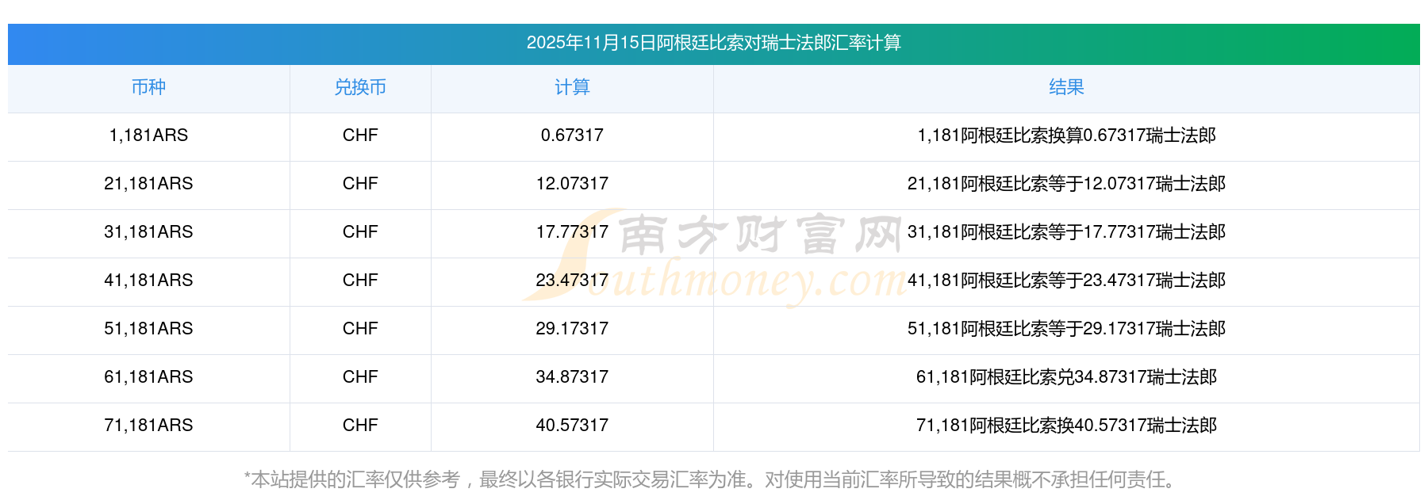
Task: Click the '币种' column header
Action: click(148, 87)
